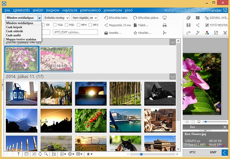Screen dimensions: 230x159
Task: Select the Bumble-Bee.jpg thumbnail
Action: (x=56, y=59)
